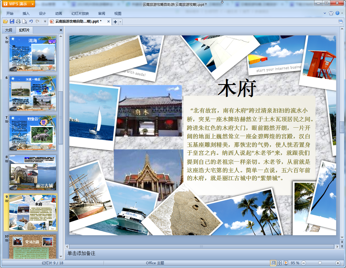Click the 95 % zoom level value
Screen dimensions: 346x268
coord(295,263)
